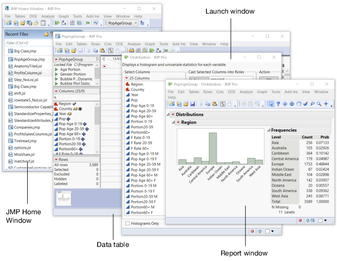Select the selection cross tool in report toolbar
This screenshot has height=261, width=337.
click(x=285, y=104)
